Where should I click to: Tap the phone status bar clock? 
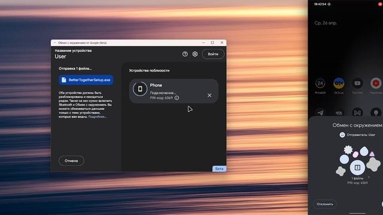pyautogui.click(x=320, y=4)
